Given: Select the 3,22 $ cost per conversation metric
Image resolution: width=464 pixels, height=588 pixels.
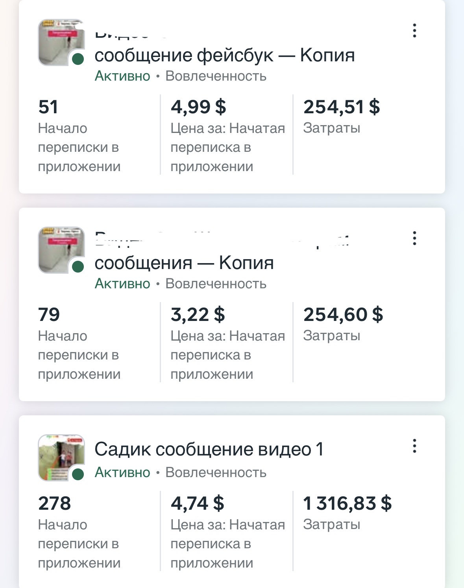Looking at the screenshot, I should click(x=198, y=315).
